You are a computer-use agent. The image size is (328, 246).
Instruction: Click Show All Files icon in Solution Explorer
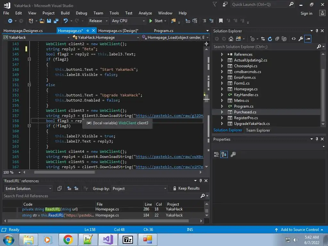(284, 39)
